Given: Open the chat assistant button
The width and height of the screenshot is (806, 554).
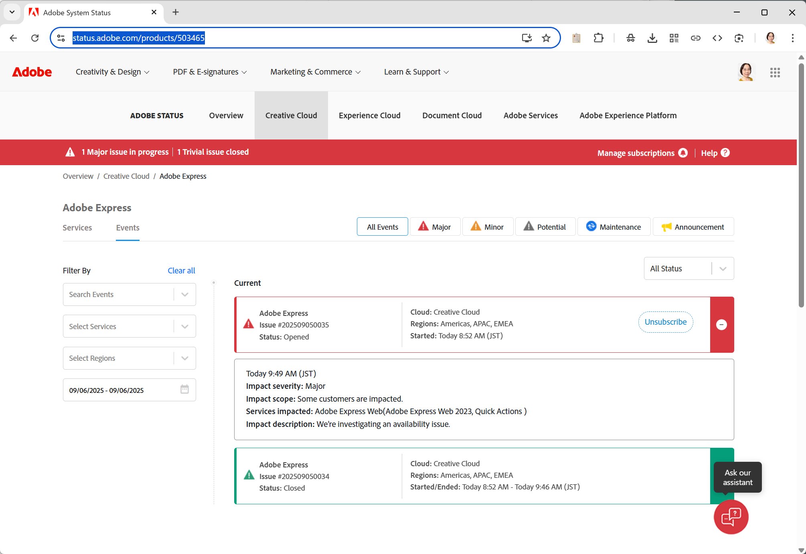Looking at the screenshot, I should coord(731,517).
